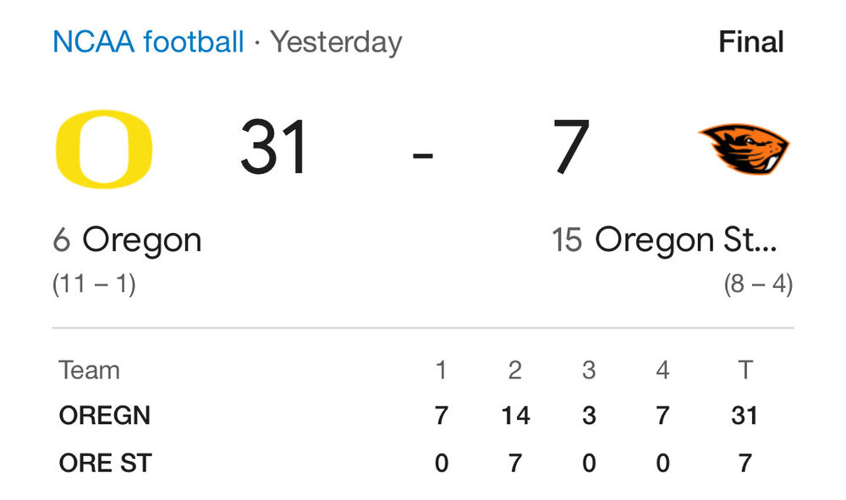Click the OREGN row label
Viewport: 846px width, 500px height.
(x=105, y=416)
